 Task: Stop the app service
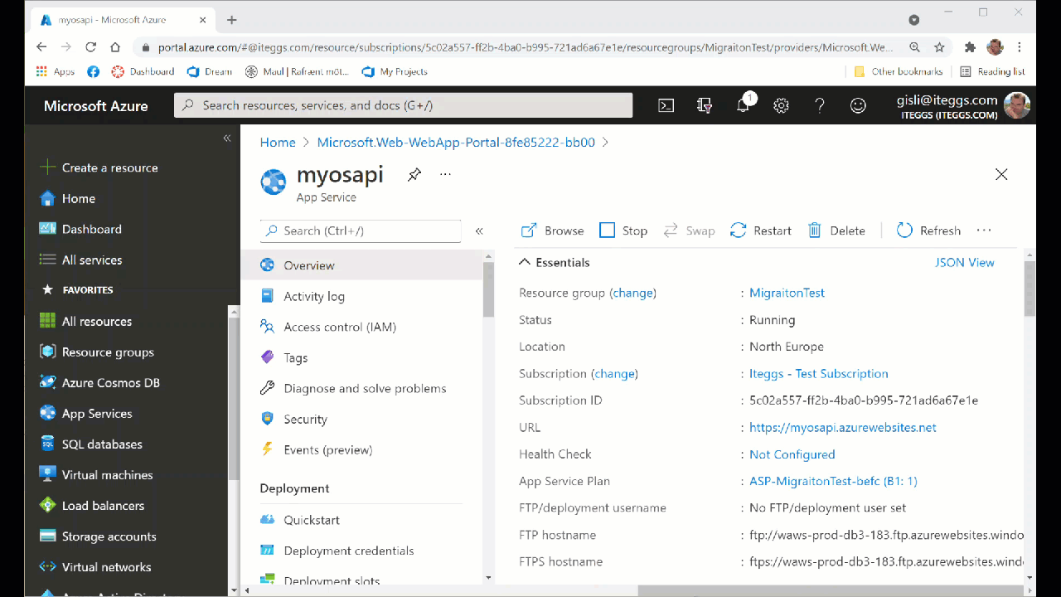point(623,231)
